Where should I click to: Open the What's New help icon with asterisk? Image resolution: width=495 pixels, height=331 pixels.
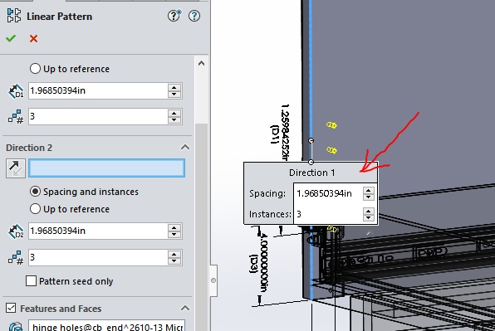[x=174, y=16]
